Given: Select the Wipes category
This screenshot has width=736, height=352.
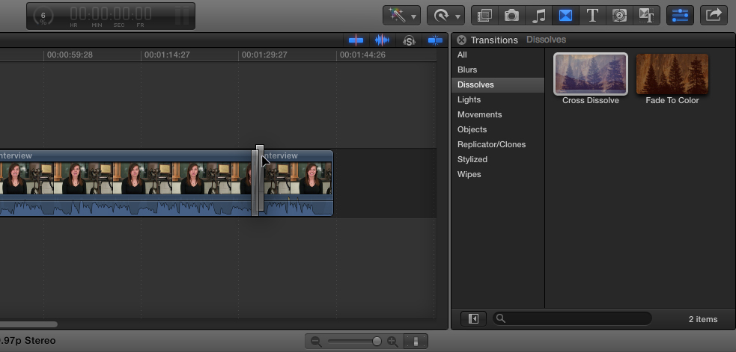Looking at the screenshot, I should (498, 174).
